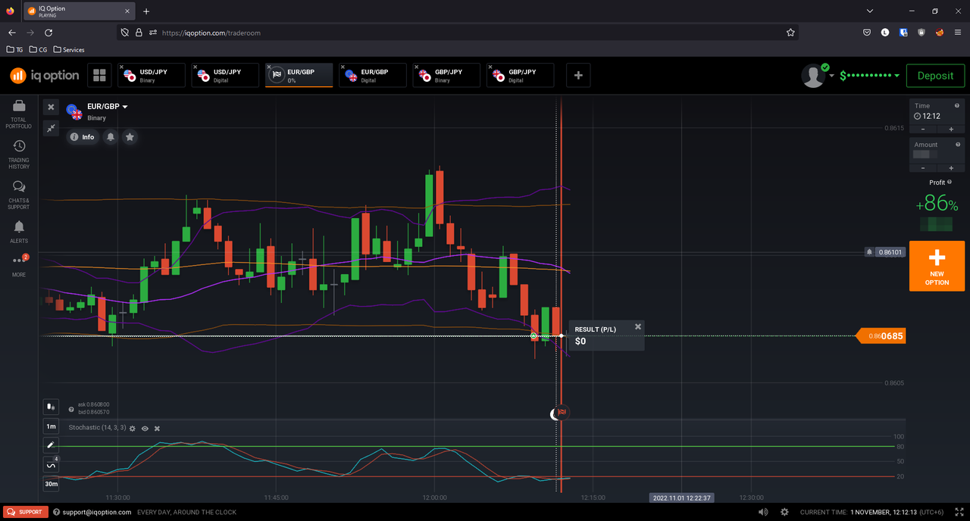Open Alerts bell in left sidebar

pyautogui.click(x=19, y=232)
